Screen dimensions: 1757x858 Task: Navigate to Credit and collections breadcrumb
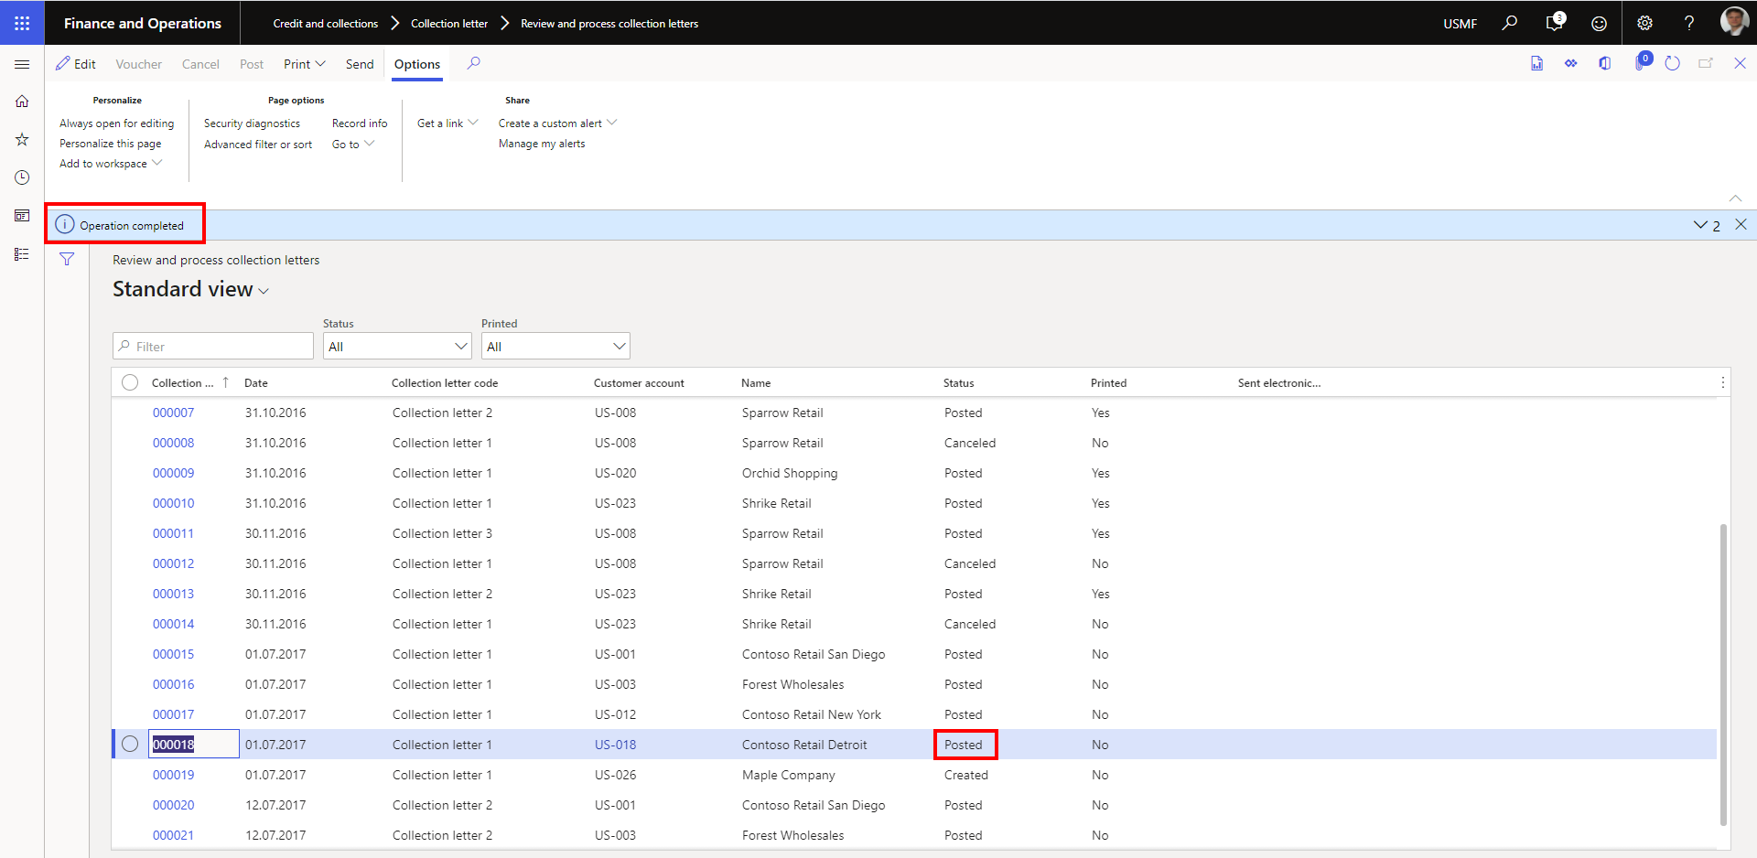[x=325, y=23]
